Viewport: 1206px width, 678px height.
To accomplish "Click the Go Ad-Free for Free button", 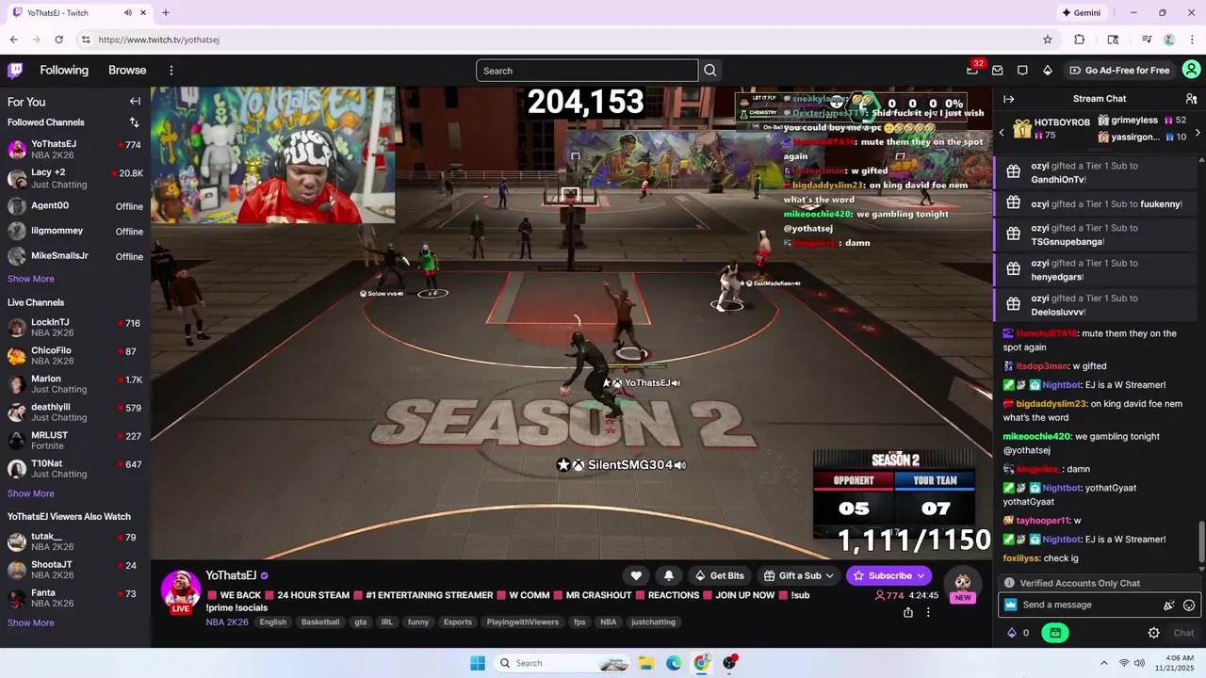I will click(x=1119, y=71).
